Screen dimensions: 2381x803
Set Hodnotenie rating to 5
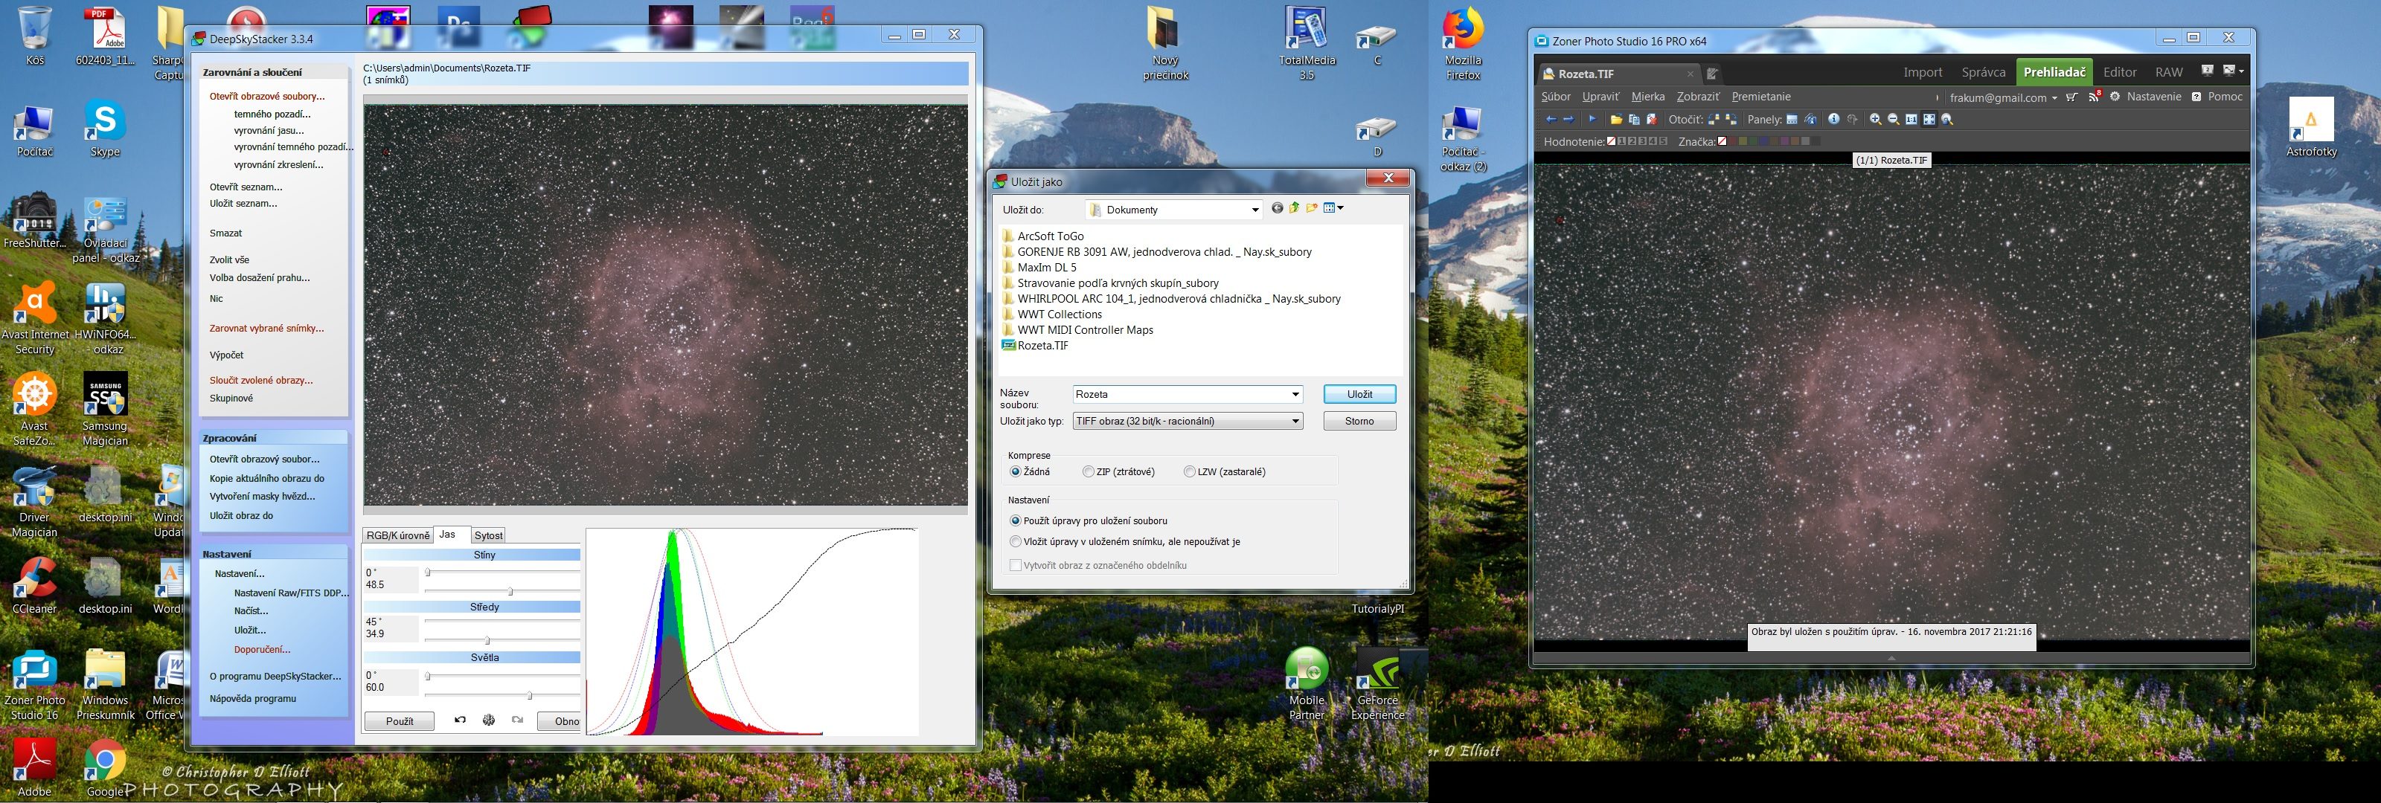(x=1663, y=141)
